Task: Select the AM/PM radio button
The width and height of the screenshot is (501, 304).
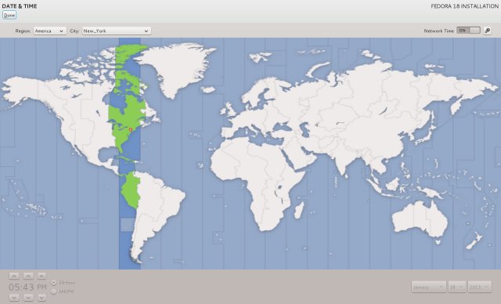Action: pyautogui.click(x=54, y=291)
